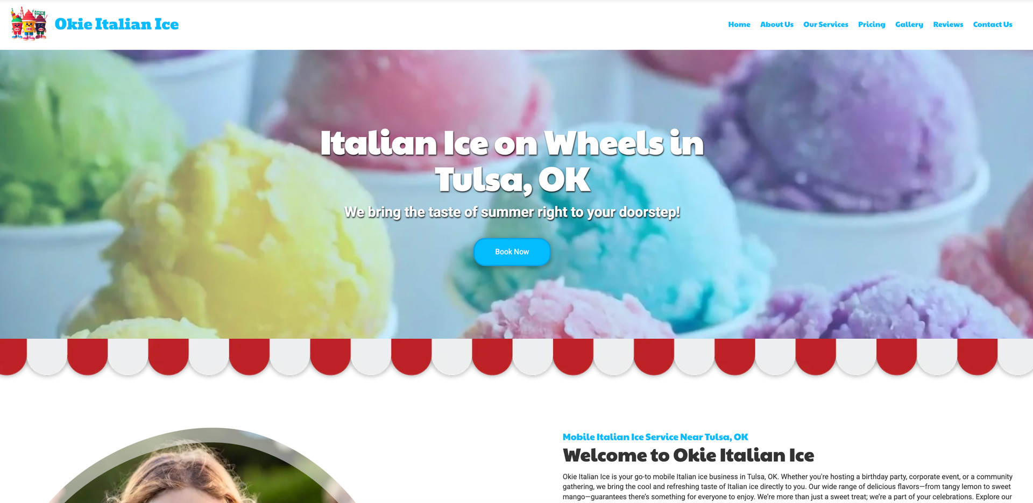This screenshot has height=503, width=1033.
Task: Click the welcome paragraph text
Action: tap(788, 486)
